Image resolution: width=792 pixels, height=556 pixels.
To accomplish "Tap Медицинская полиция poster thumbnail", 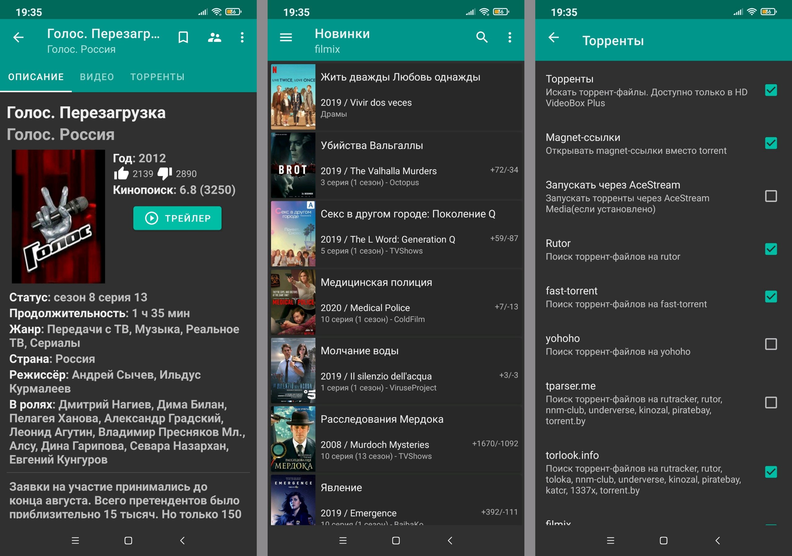I will click(x=293, y=302).
